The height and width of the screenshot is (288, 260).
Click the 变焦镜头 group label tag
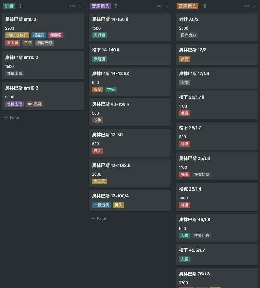[100, 6]
